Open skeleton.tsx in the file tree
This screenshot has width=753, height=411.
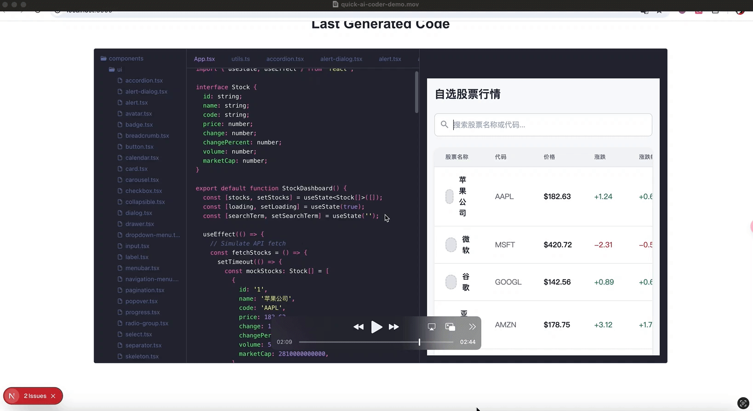137,356
